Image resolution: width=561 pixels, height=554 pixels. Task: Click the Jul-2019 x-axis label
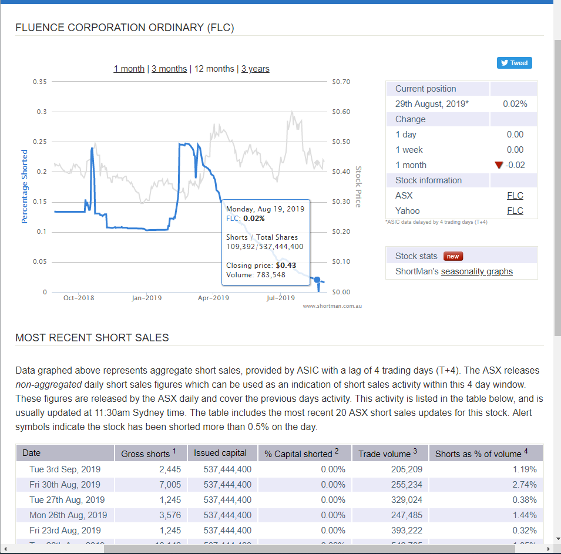click(281, 298)
